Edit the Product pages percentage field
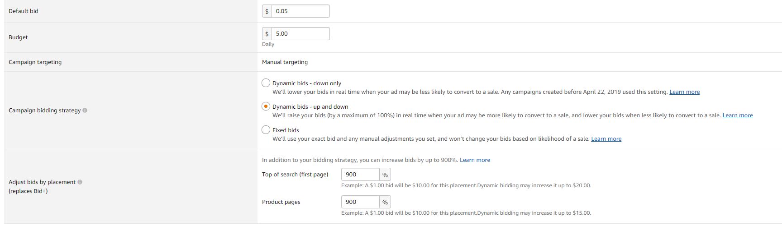The height and width of the screenshot is (226, 782). (360, 202)
